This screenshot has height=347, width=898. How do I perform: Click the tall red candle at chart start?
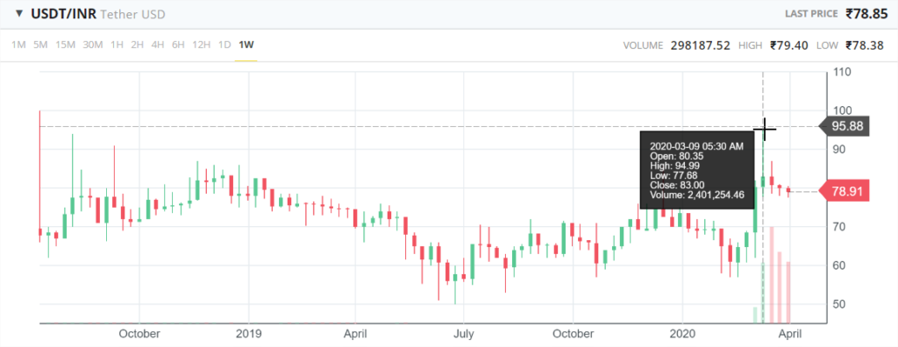(x=40, y=176)
